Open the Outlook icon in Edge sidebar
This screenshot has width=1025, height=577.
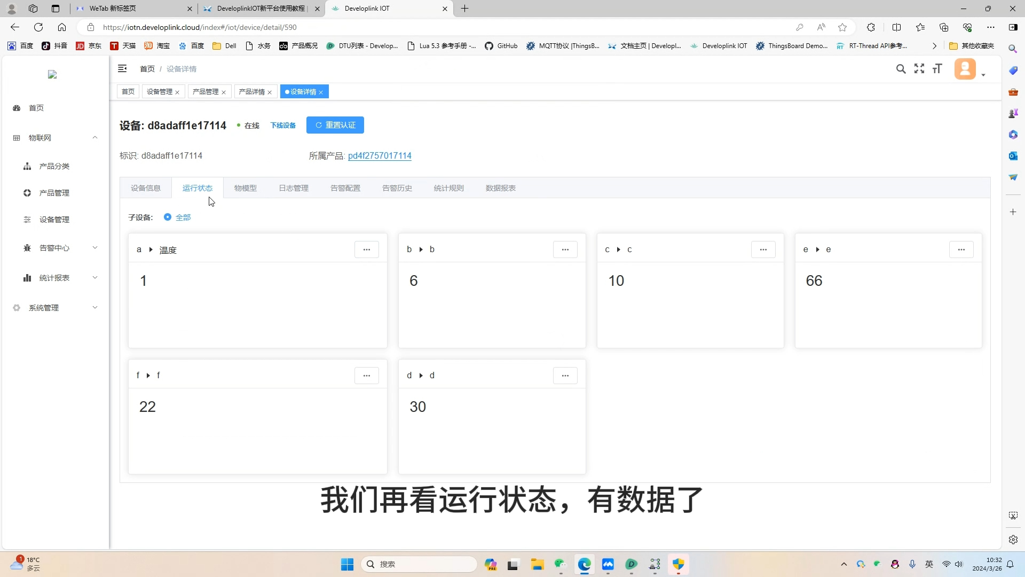tap(1013, 156)
